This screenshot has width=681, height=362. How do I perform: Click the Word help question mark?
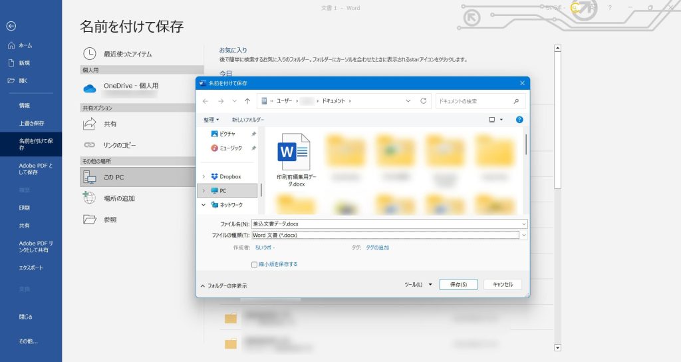610,7
